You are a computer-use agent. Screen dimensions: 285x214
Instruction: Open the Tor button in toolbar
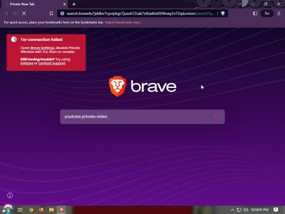point(267,13)
